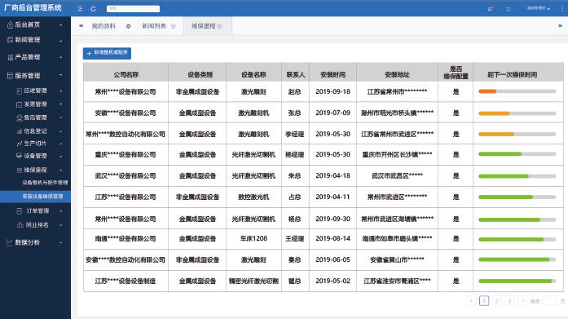Click the sidebar collapse menu icon

[80, 9]
